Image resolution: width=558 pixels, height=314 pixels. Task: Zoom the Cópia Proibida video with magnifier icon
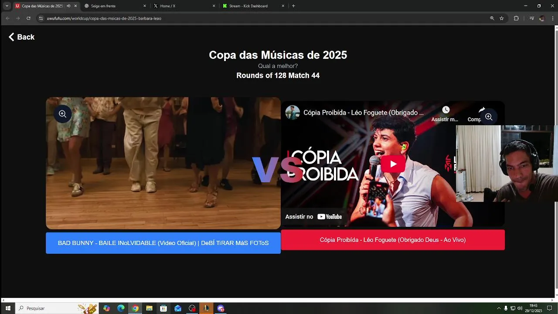(x=489, y=117)
